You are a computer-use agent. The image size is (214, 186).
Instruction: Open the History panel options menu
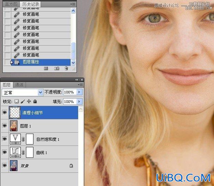(x=73, y=4)
